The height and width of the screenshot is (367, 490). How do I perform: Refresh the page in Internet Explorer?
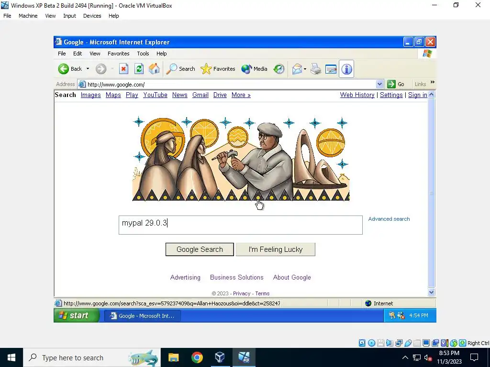click(x=139, y=69)
